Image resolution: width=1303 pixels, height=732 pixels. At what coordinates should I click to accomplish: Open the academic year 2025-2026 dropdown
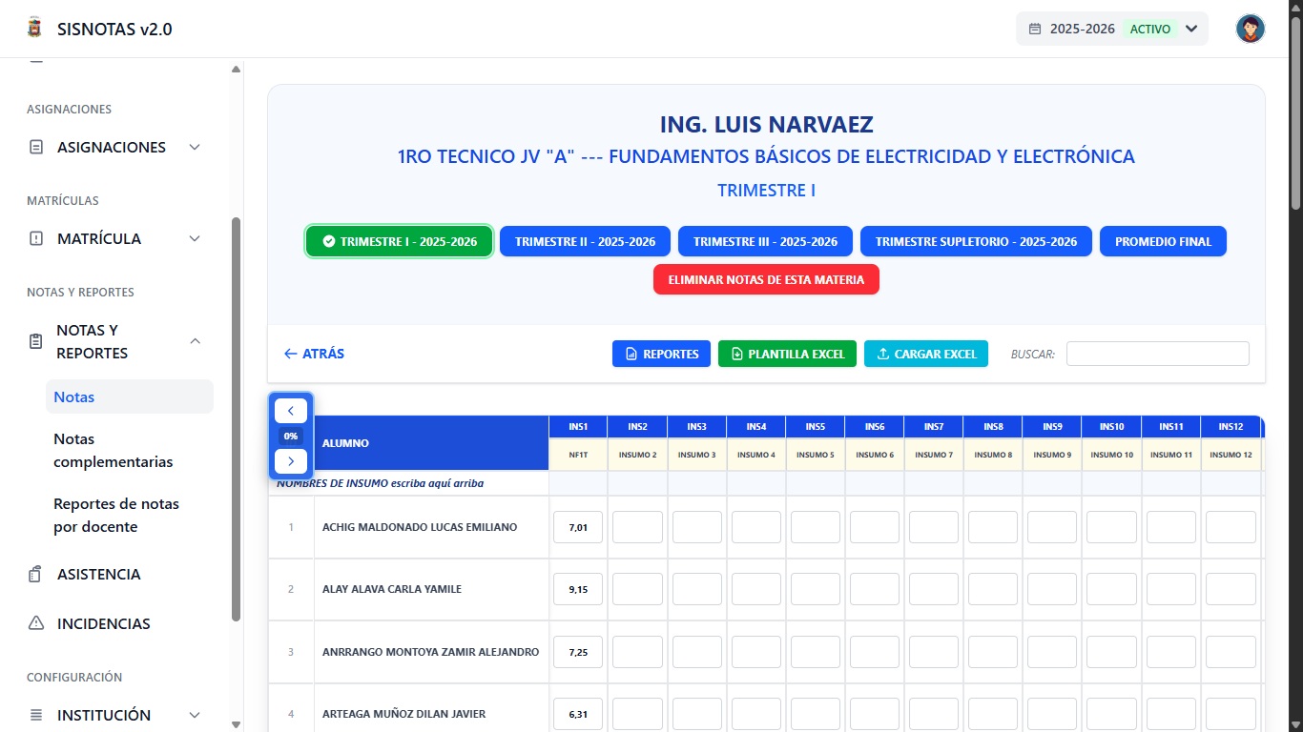(1112, 29)
